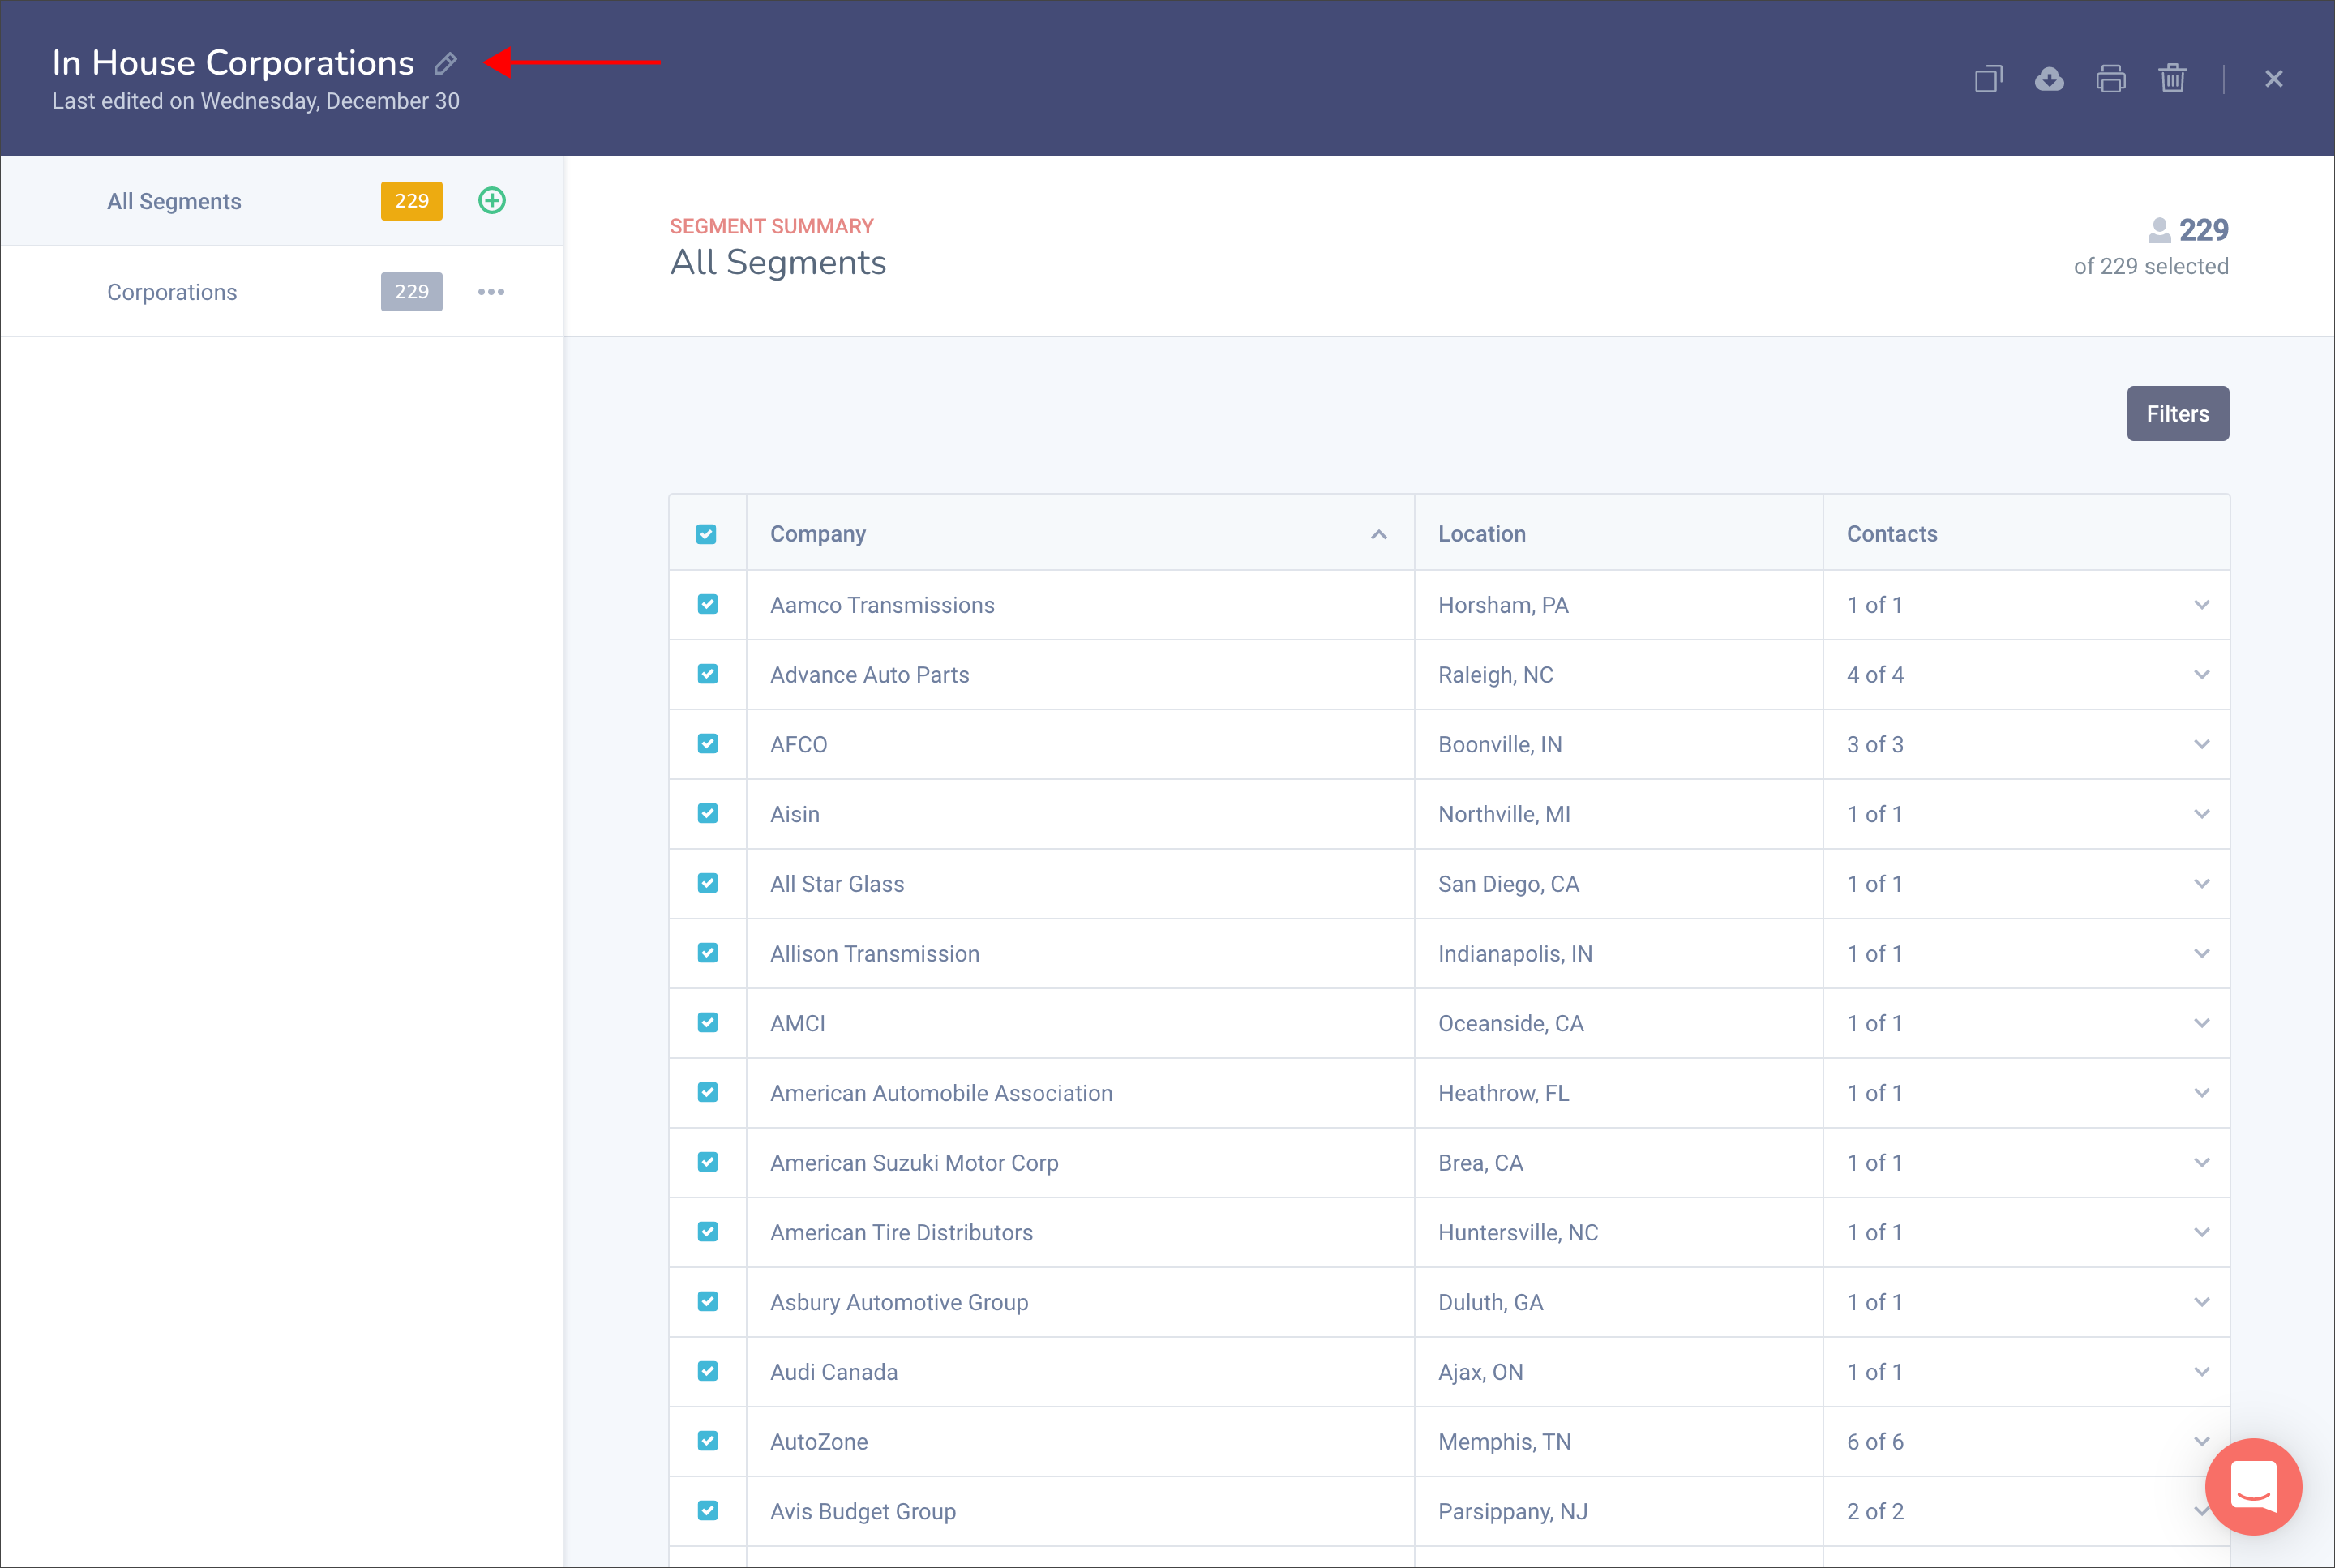Toggle select-all checkbox in table header
This screenshot has width=2335, height=1568.
click(707, 534)
